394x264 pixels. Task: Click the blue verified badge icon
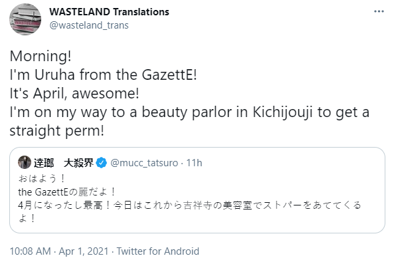coord(101,163)
